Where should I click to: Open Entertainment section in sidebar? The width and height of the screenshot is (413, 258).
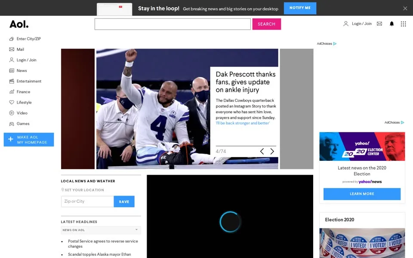click(x=29, y=81)
